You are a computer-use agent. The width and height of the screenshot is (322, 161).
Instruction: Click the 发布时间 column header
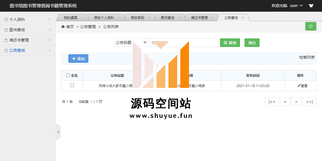(x=253, y=75)
